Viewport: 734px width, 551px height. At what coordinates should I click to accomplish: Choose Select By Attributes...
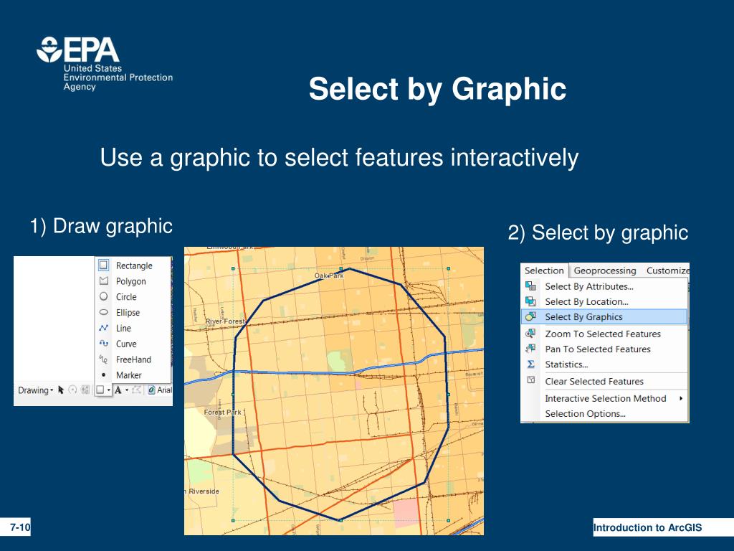pyautogui.click(x=604, y=286)
